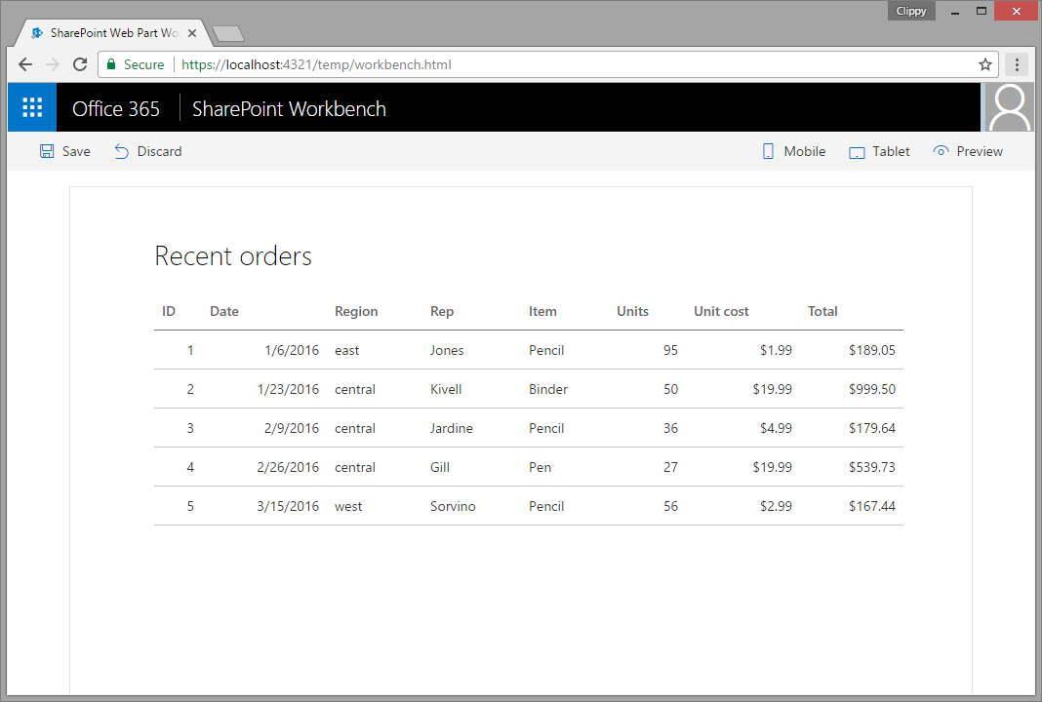Click the 95 units cell
The height and width of the screenshot is (702, 1042).
(670, 350)
